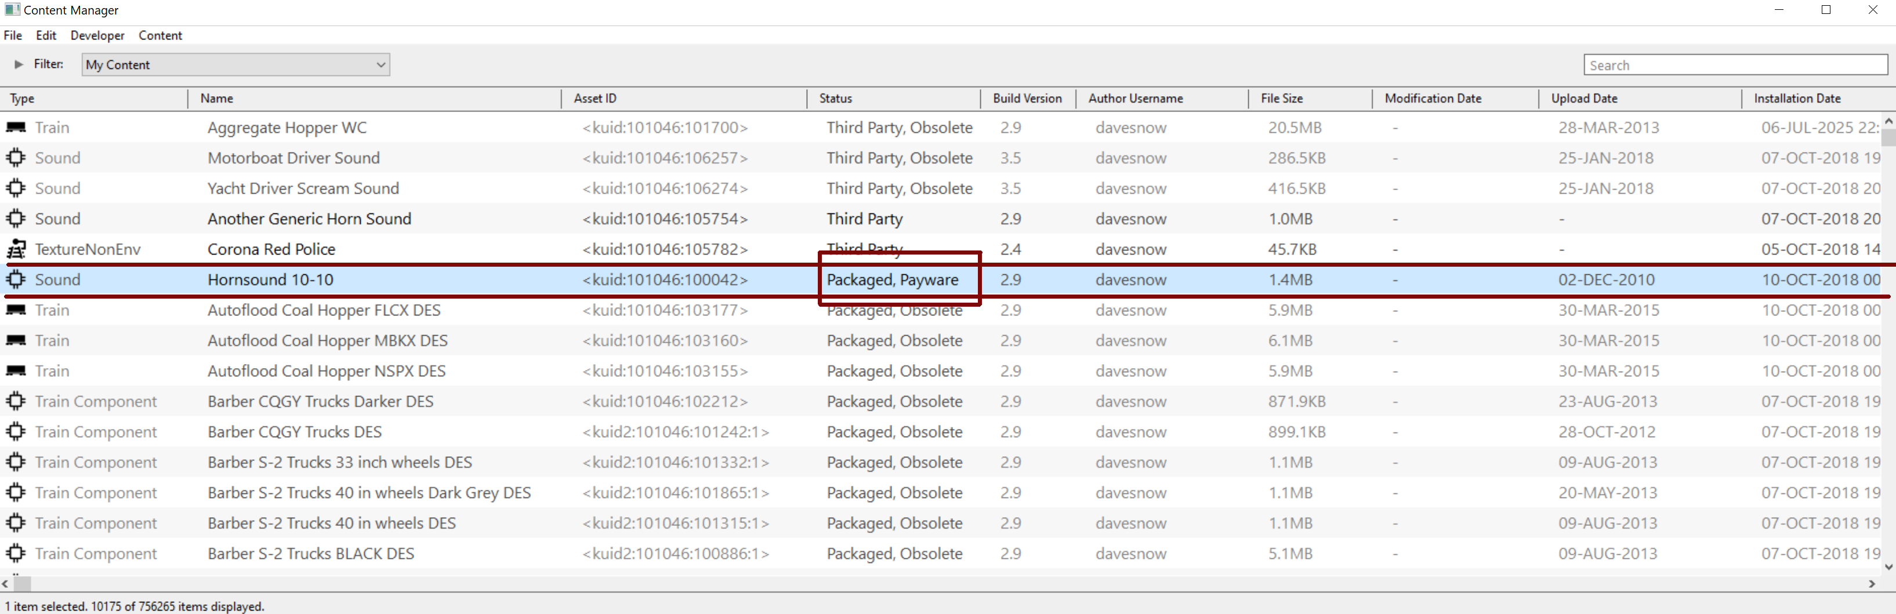Open the My Content filter dropdown
Screen dimensions: 1896x614
[235, 65]
